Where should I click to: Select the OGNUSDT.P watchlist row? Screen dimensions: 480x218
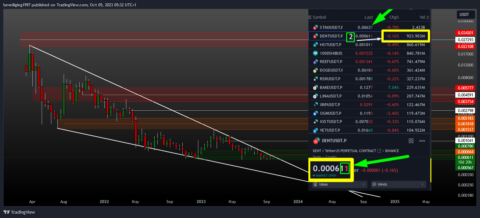coord(369,113)
